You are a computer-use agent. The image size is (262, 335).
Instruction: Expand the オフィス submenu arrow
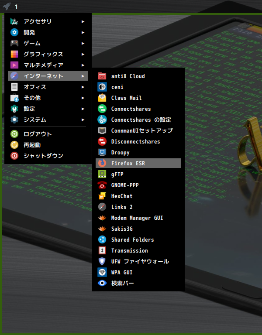pos(83,87)
